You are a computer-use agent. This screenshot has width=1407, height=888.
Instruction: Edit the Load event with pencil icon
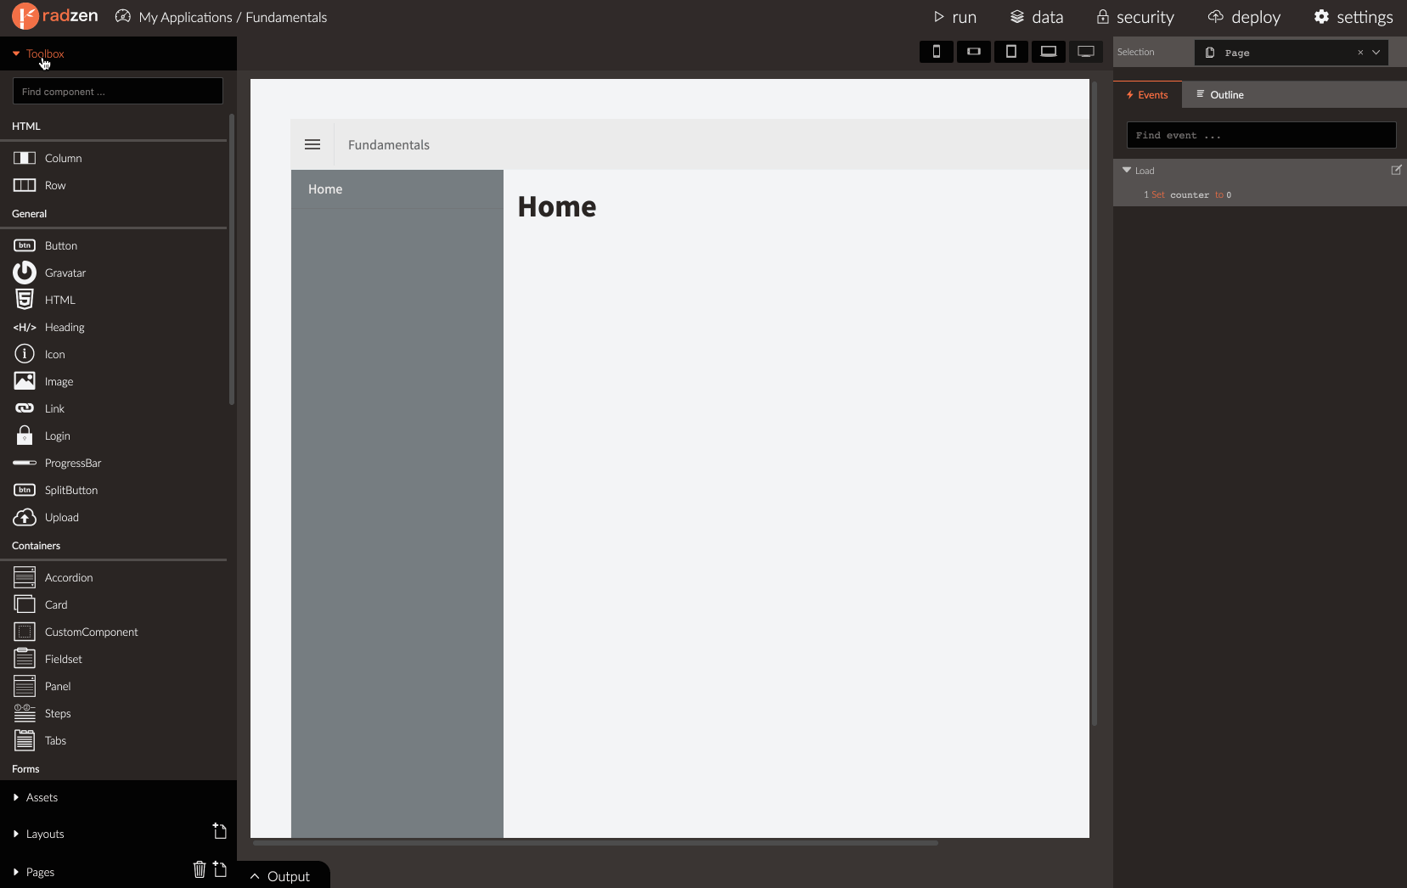1396,170
